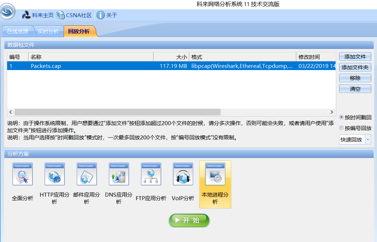Open 科来主页 homepage shortcut
Viewport: 377px width, 242px height.
coord(38,15)
